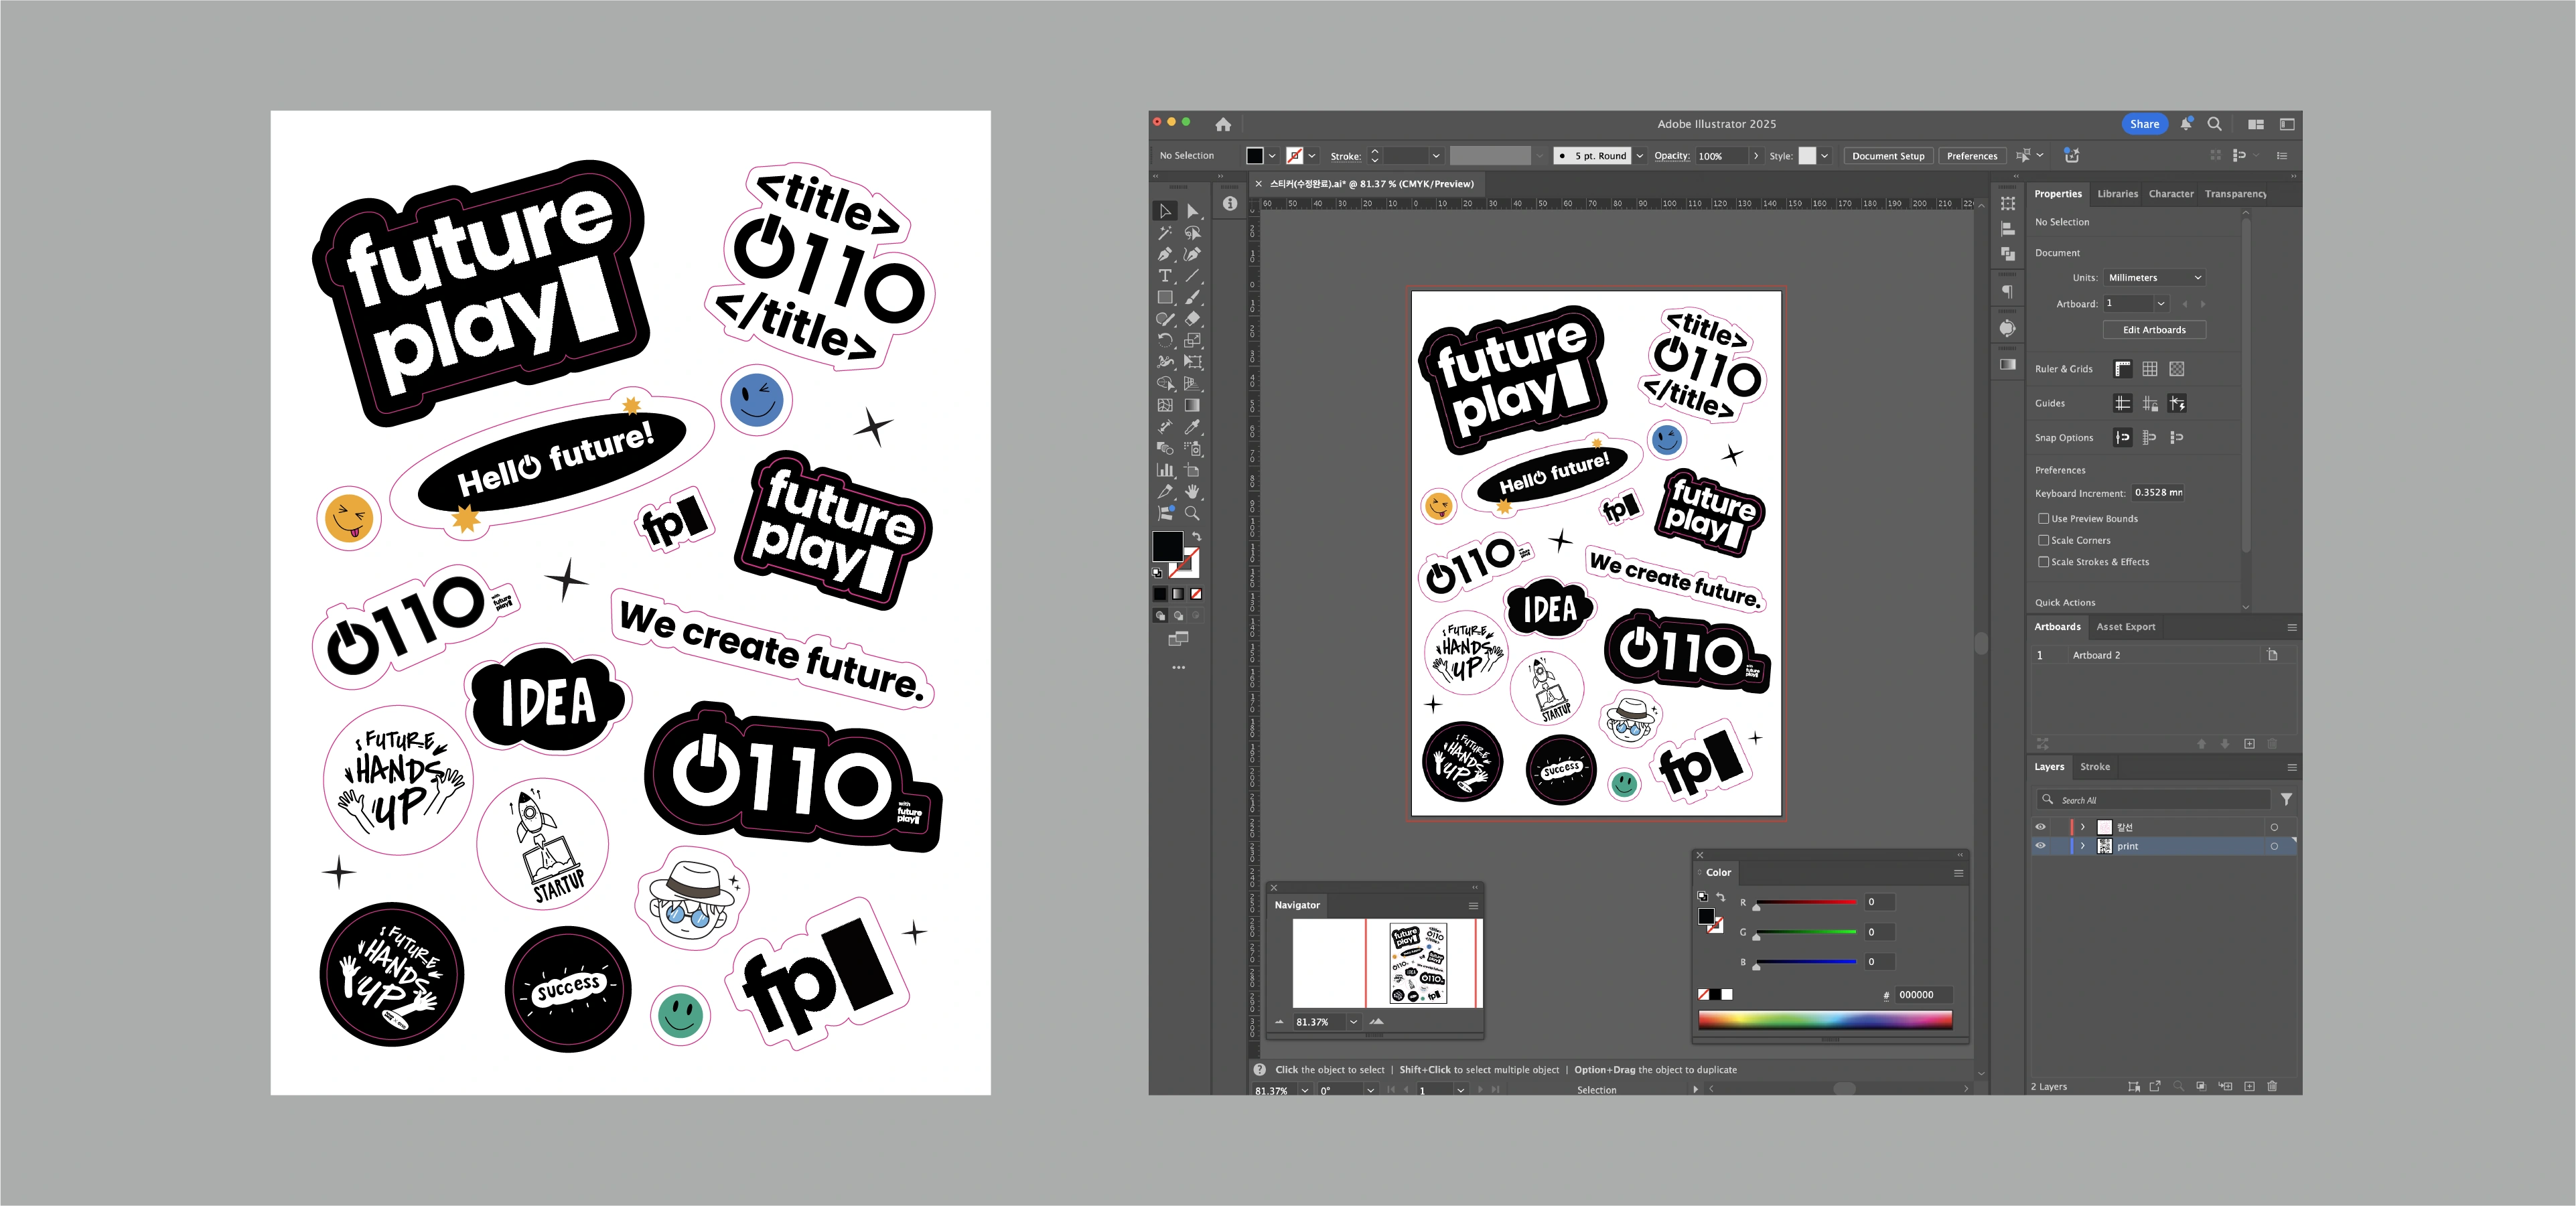The width and height of the screenshot is (2576, 1206).
Task: Select the Gradient tool
Action: coord(1192,405)
